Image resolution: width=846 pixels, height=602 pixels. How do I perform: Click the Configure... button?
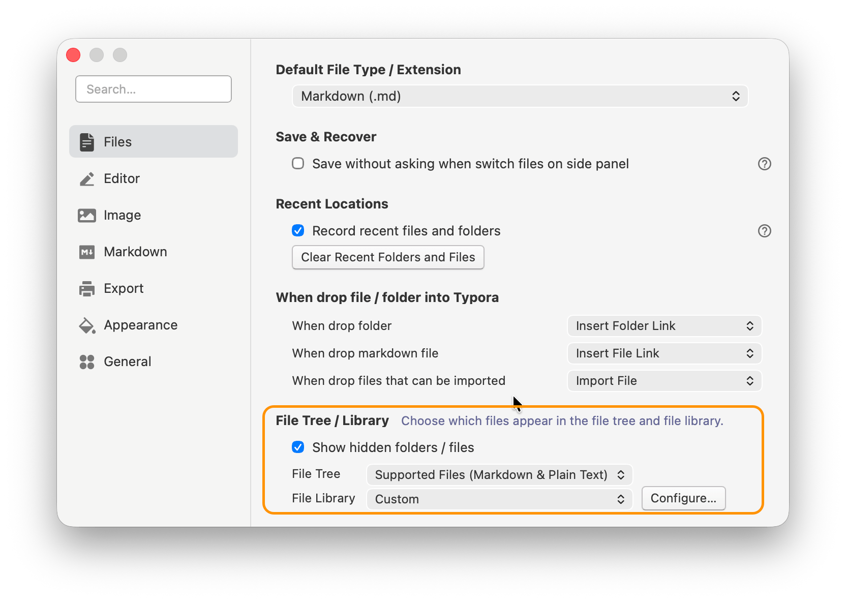coord(683,498)
